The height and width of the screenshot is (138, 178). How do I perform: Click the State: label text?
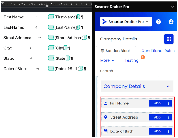point(9,58)
